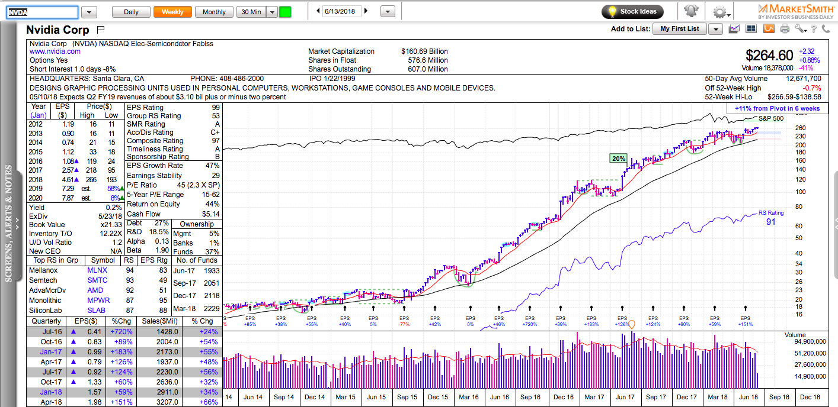This screenshot has height=407, width=838.
Task: Select the Daily chart period
Action: coord(131,12)
